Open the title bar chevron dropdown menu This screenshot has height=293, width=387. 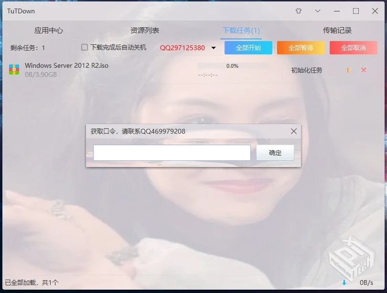tap(318, 10)
